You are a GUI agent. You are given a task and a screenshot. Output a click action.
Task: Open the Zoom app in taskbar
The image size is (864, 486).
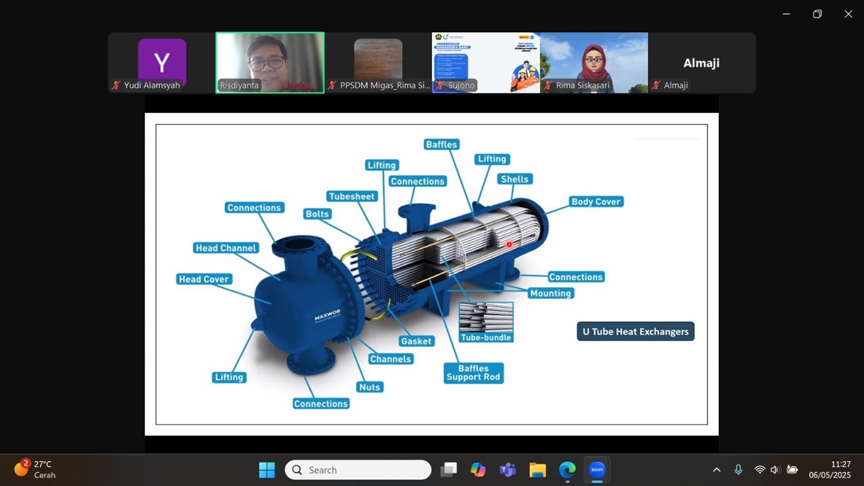point(597,470)
